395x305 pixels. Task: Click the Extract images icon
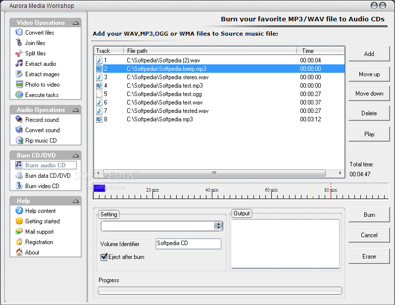point(19,74)
